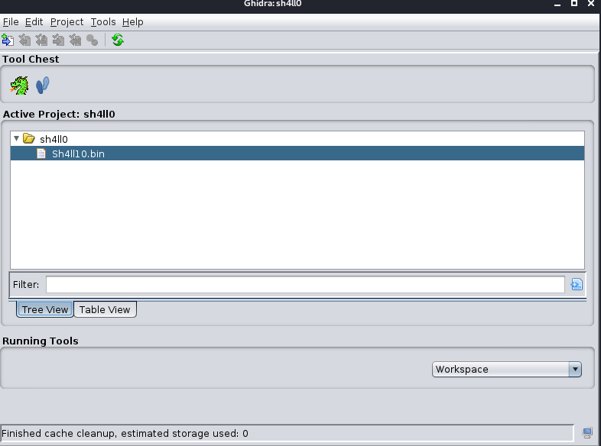Open the CodeBrowser dragon tool
This screenshot has height=446, width=601.
(19, 85)
